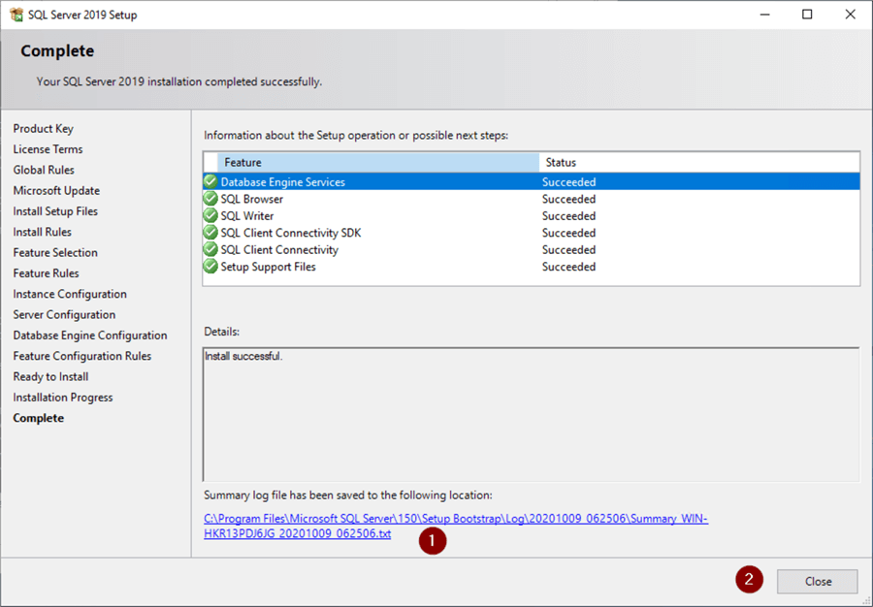This screenshot has width=873, height=607.
Task: Select the Complete step in sidebar
Action: 39,418
